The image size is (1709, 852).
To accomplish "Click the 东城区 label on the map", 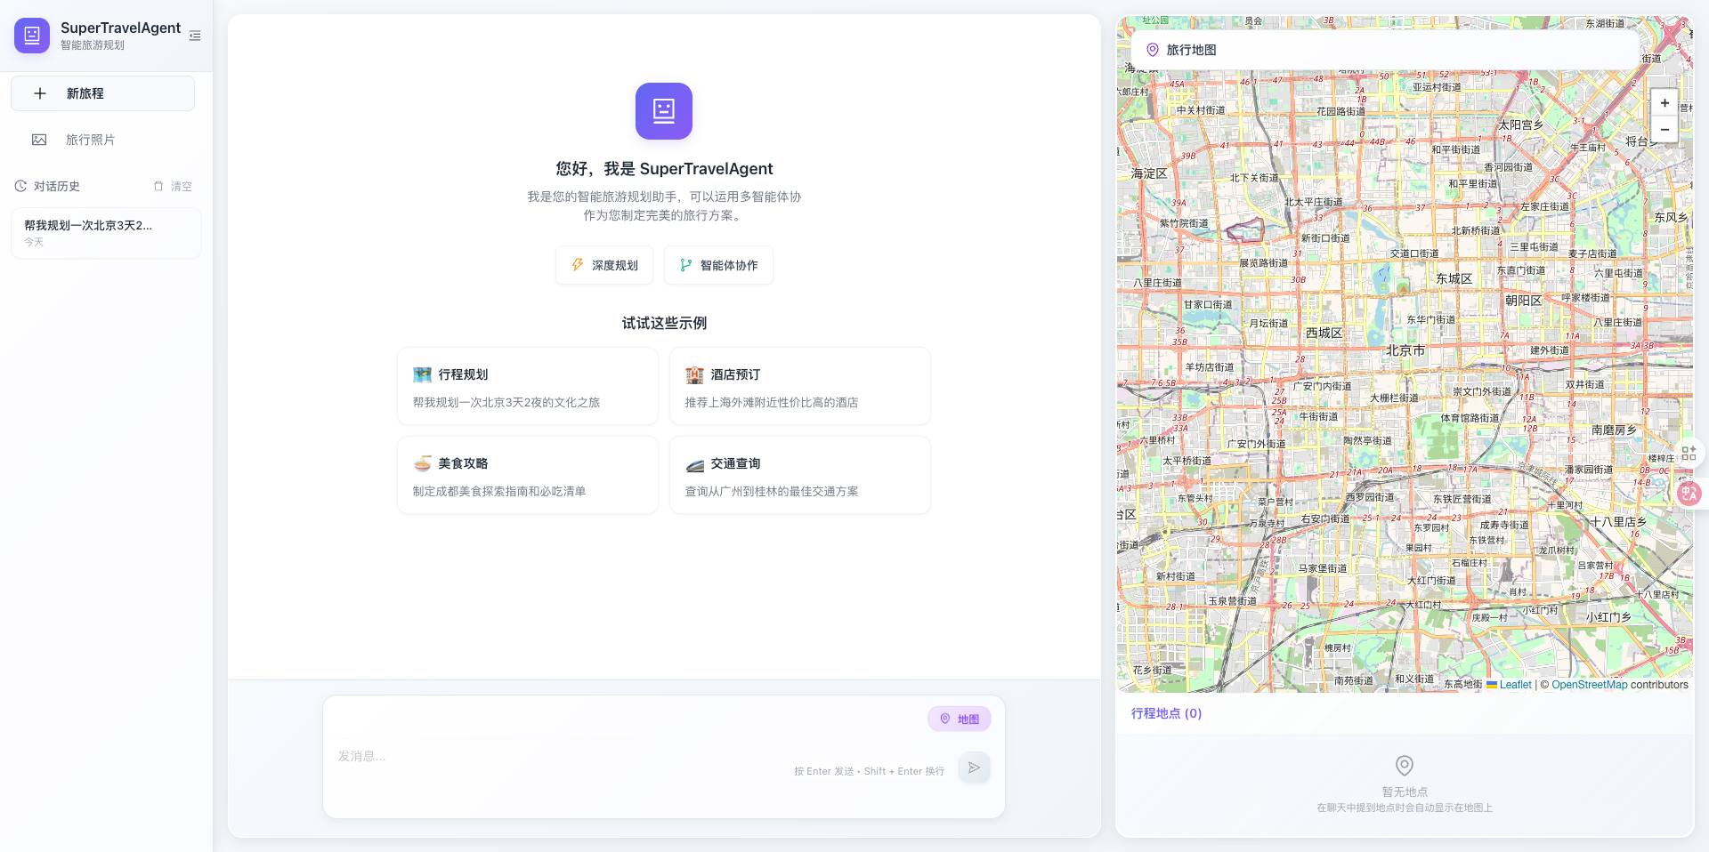I will [1454, 278].
